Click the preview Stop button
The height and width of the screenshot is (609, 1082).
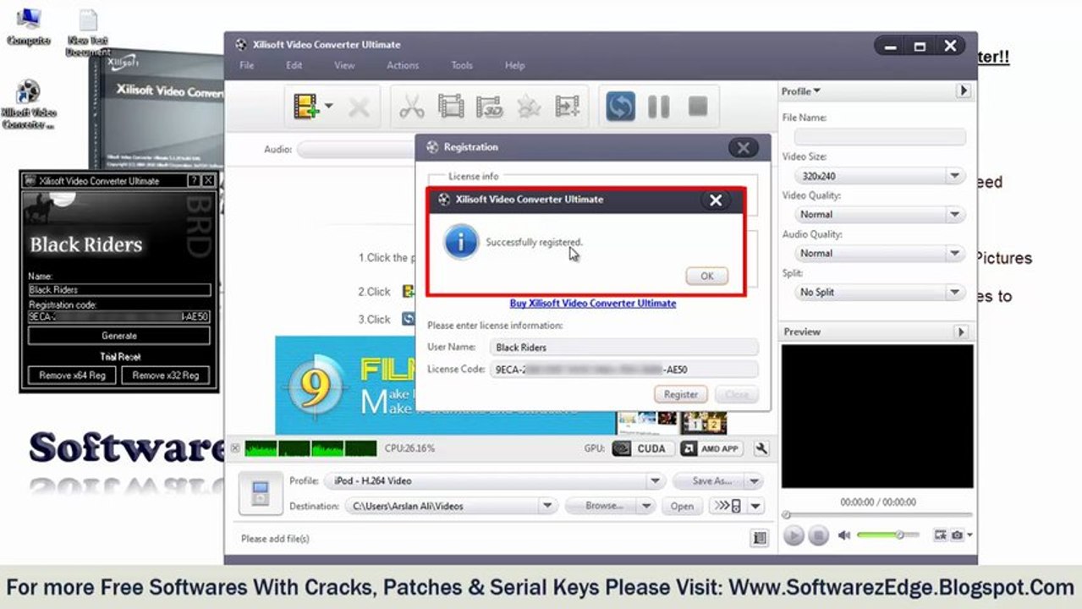click(817, 535)
